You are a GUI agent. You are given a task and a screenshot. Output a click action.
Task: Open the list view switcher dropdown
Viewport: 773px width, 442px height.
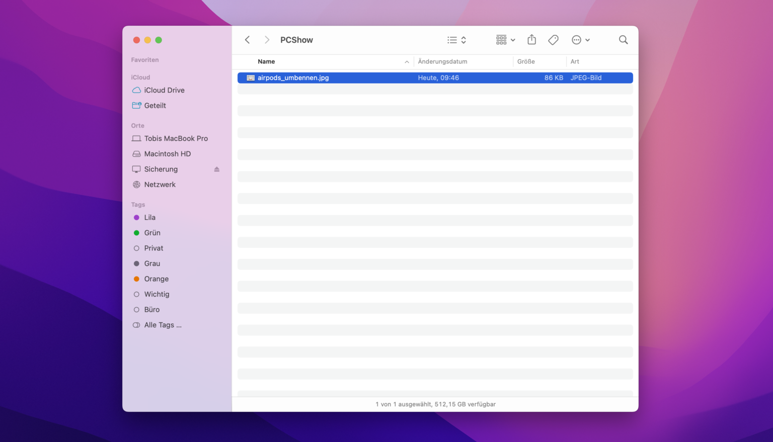coord(456,40)
